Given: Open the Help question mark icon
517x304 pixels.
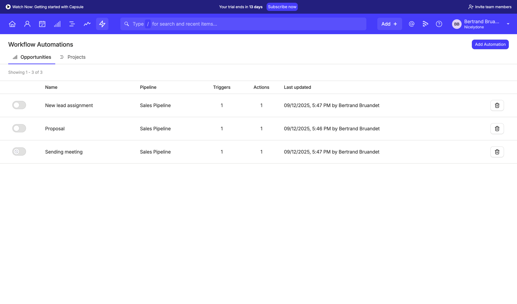Looking at the screenshot, I should click(x=439, y=24).
